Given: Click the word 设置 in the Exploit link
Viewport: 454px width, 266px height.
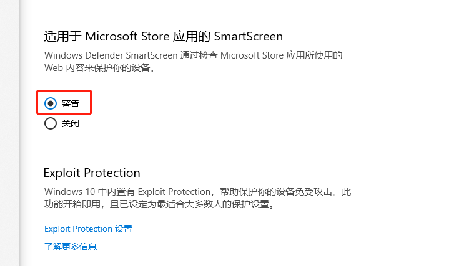Looking at the screenshot, I should click(x=124, y=229).
